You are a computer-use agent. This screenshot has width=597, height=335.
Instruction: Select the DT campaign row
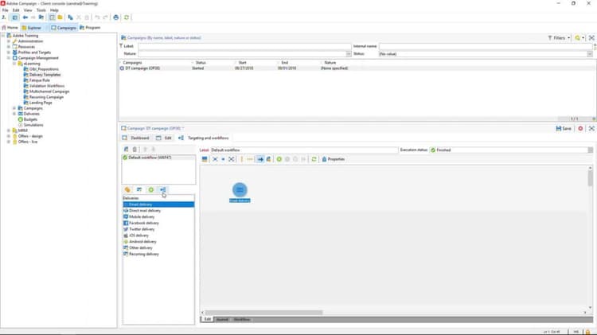coord(357,68)
